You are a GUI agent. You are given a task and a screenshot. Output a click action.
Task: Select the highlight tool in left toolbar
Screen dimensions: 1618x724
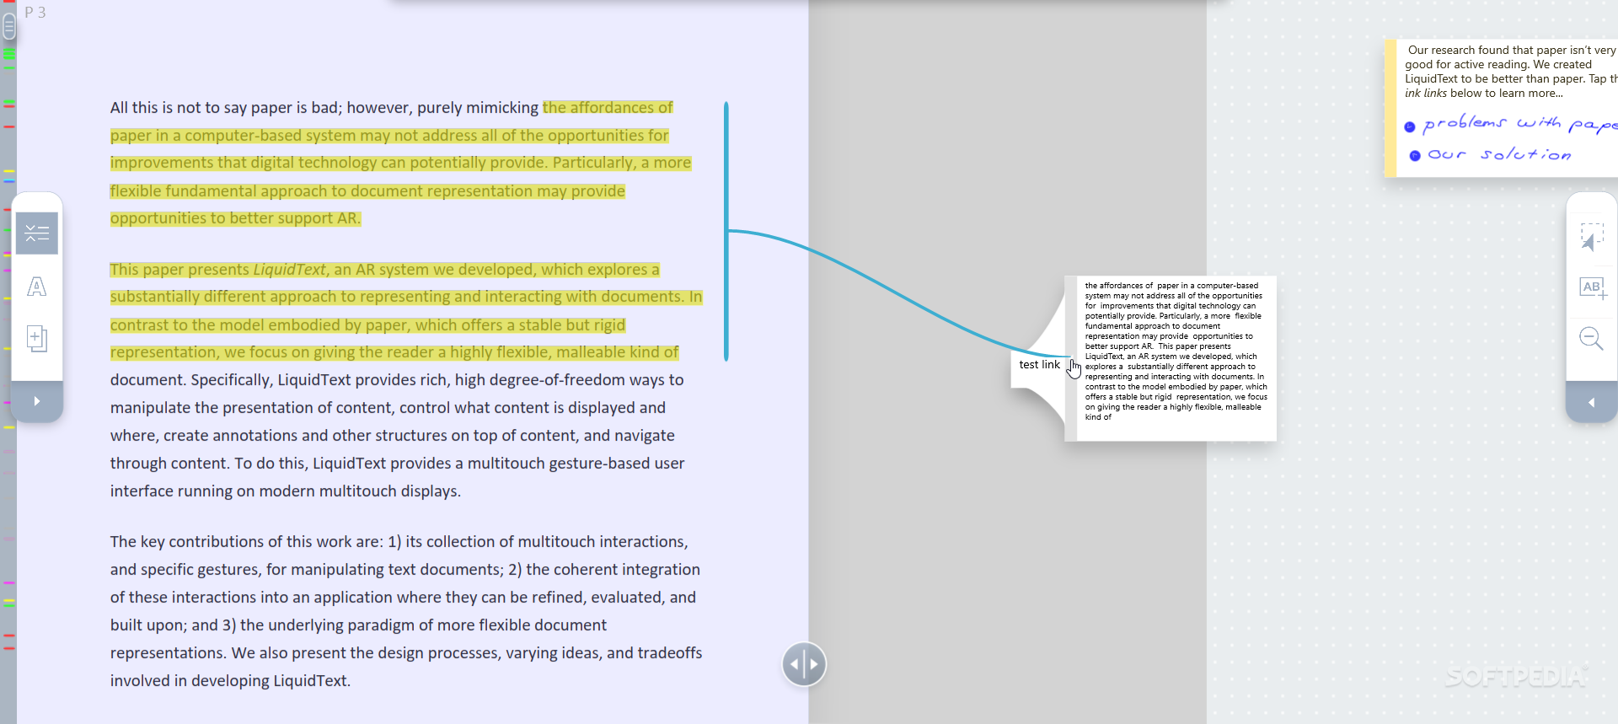(36, 233)
